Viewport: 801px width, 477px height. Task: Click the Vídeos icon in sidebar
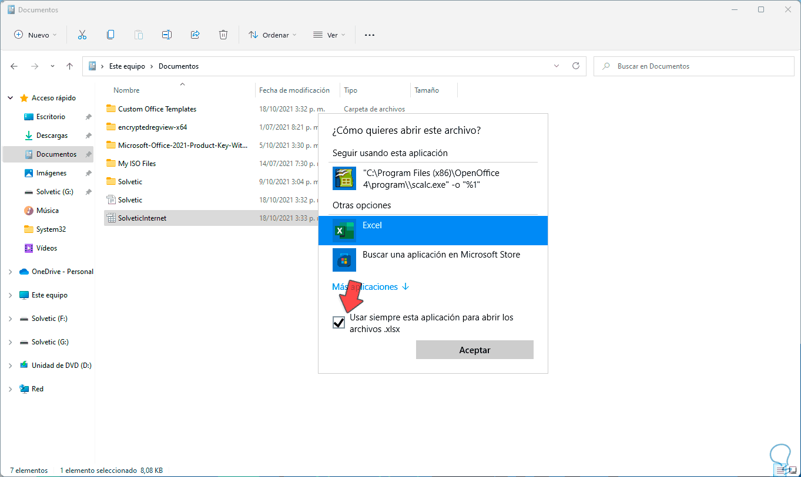[x=28, y=248]
